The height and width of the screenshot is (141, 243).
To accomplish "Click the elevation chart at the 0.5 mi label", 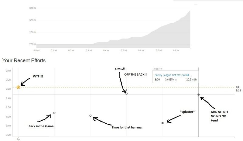I will coord(124,50).
